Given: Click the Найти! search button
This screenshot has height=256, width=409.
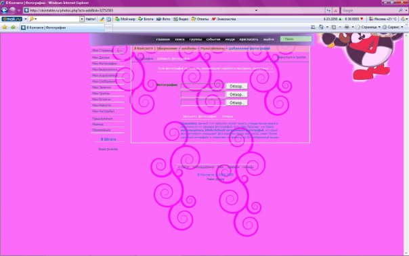Looking at the screenshot, I should pyautogui.click(x=91, y=19).
